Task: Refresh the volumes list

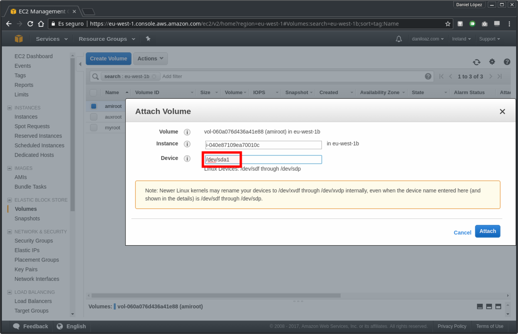Action: (x=477, y=62)
